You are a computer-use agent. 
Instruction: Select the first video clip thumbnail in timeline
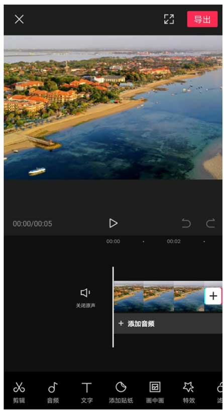[x=129, y=296]
